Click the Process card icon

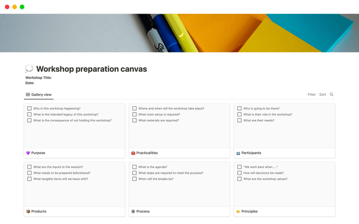tap(134, 211)
